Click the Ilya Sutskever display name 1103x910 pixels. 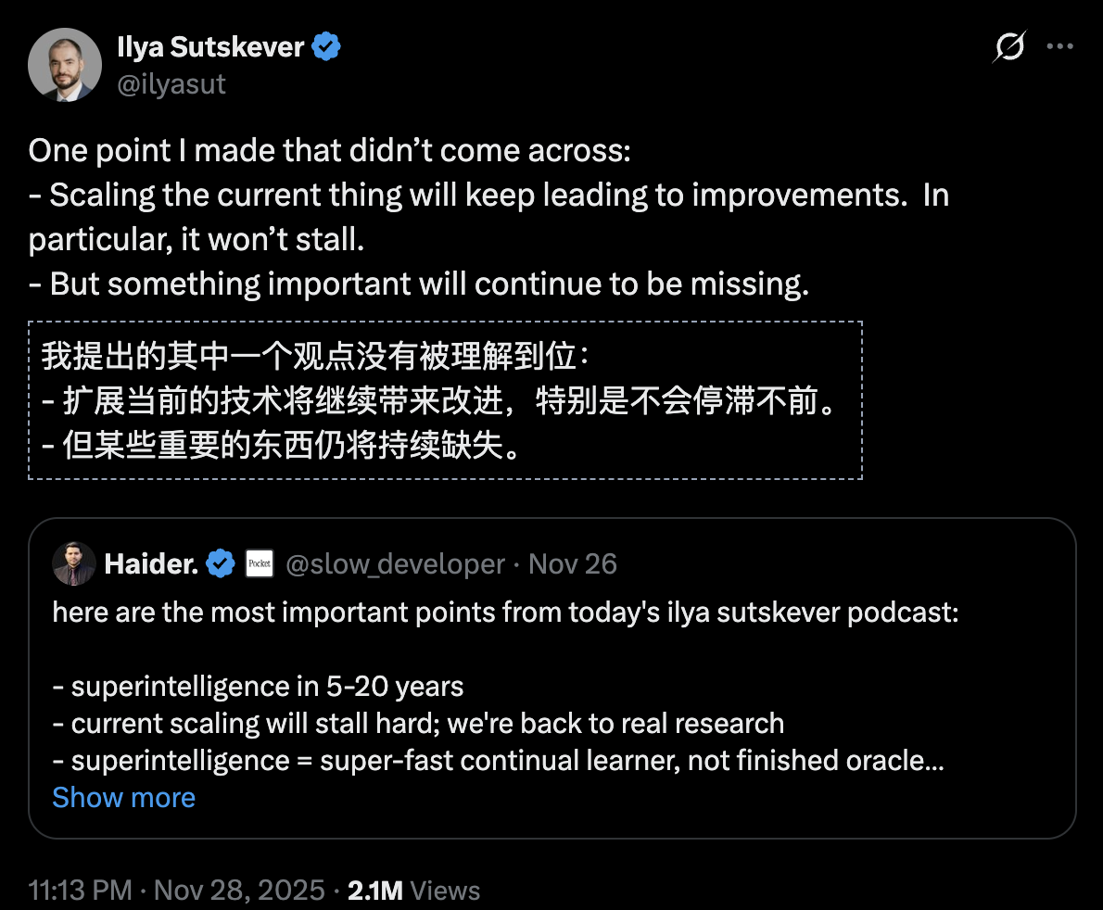click(x=211, y=46)
